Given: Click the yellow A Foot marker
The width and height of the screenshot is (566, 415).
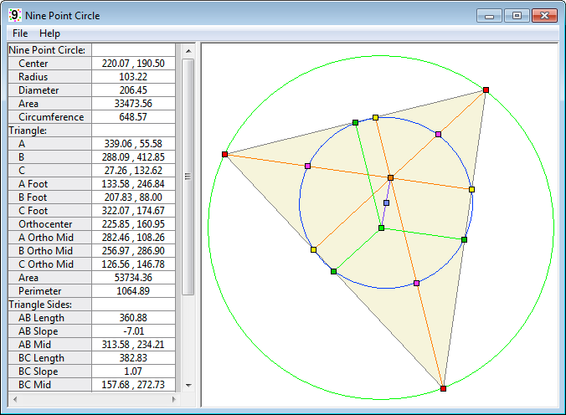Looking at the screenshot, I should click(x=313, y=249).
